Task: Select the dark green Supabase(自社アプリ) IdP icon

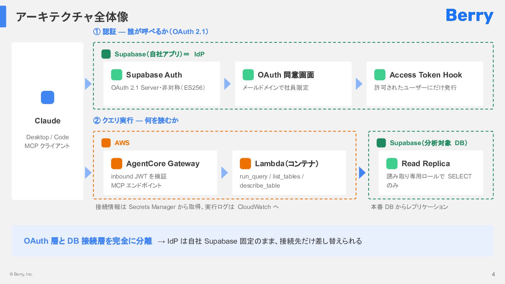Action: [x=106, y=54]
